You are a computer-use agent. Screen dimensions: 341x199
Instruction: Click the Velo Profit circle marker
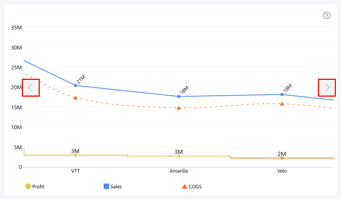click(282, 158)
